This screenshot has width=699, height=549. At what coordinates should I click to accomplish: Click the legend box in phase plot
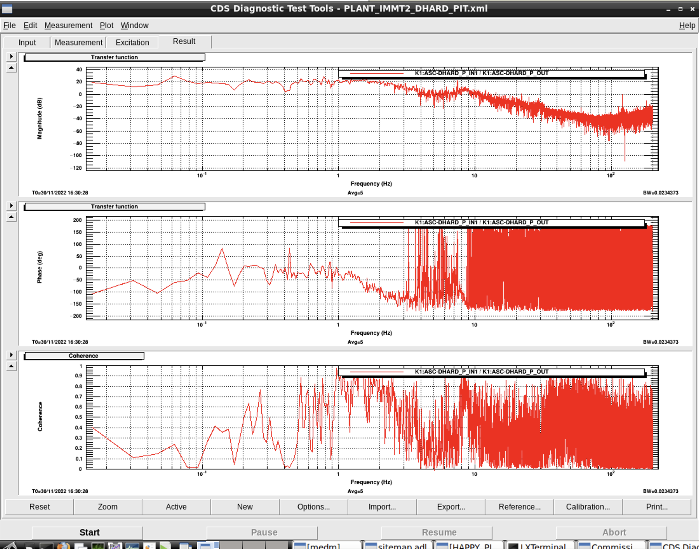pos(492,223)
